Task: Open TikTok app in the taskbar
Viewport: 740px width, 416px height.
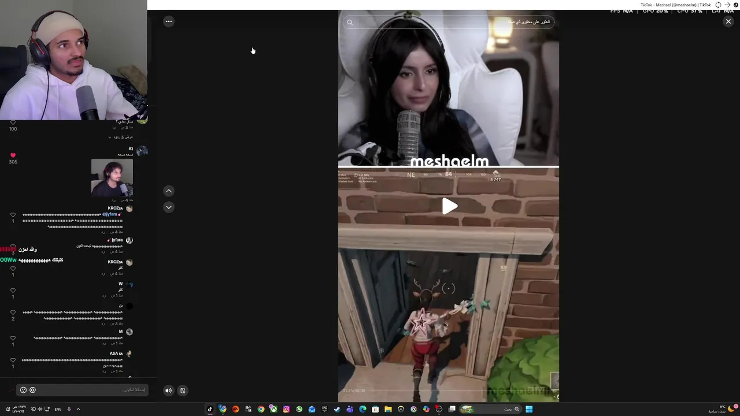Action: click(210, 409)
